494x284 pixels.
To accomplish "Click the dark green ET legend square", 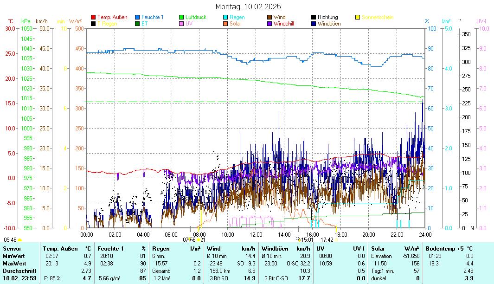I will 138,23.
